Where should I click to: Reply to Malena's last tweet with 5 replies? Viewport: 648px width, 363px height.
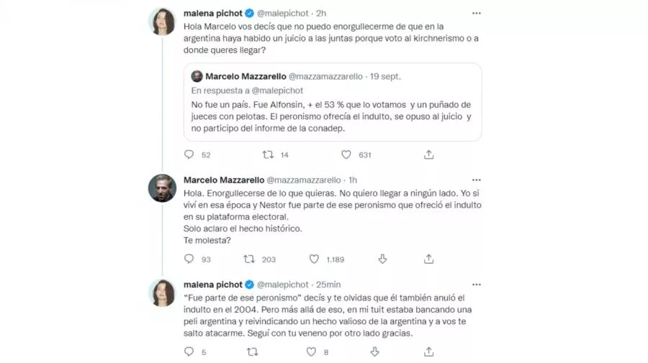coord(189,351)
